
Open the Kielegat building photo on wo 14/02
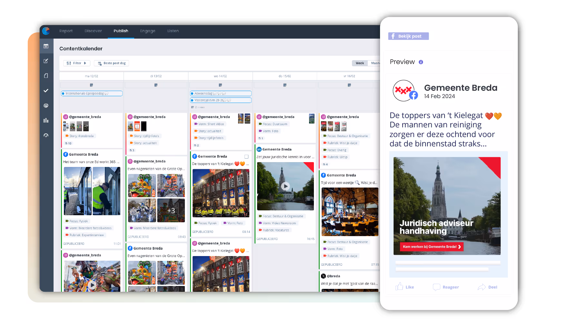click(x=221, y=193)
